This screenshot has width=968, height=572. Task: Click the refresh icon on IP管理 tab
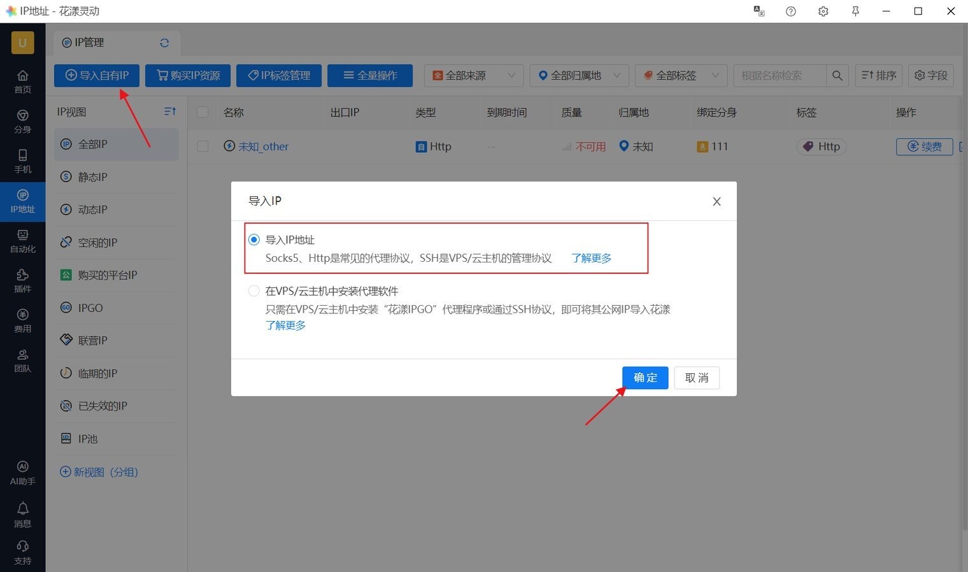164,43
